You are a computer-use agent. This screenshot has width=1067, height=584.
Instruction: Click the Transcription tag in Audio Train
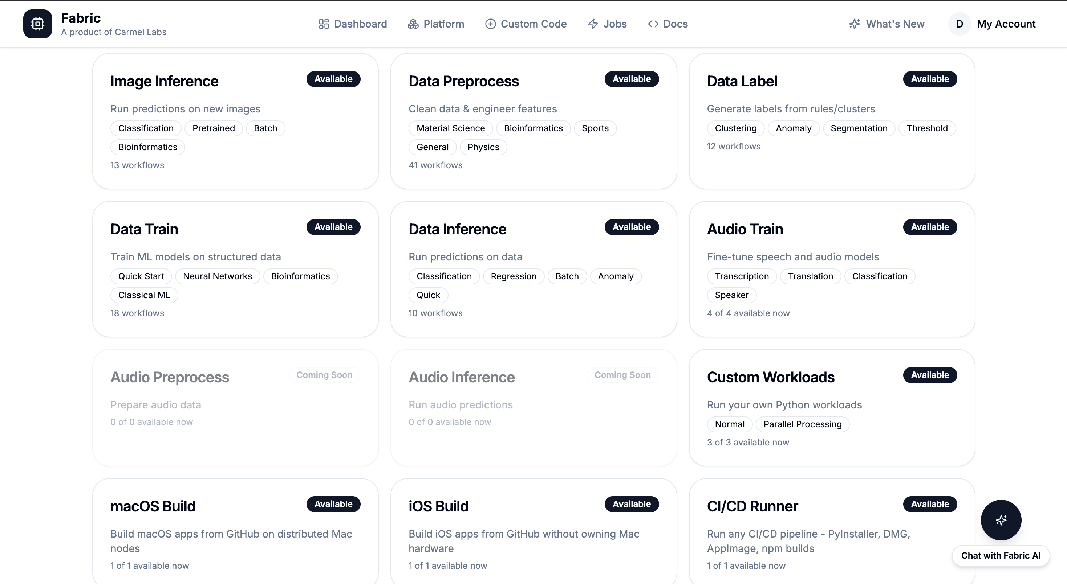point(742,276)
